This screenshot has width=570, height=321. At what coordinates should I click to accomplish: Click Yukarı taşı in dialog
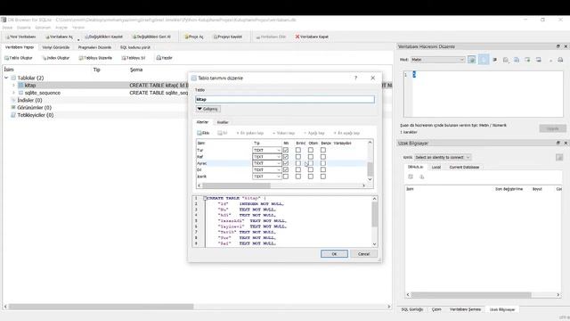pyautogui.click(x=283, y=133)
